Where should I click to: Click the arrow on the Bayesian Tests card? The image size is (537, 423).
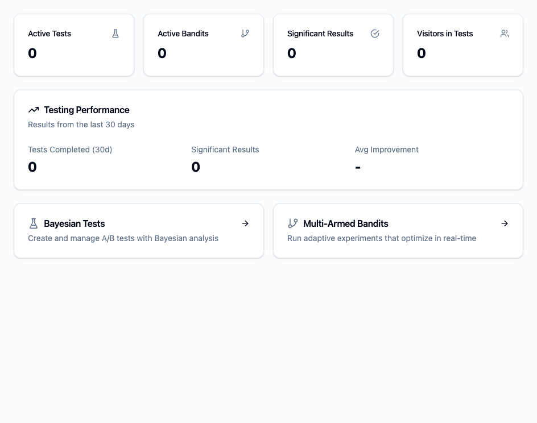pos(245,223)
